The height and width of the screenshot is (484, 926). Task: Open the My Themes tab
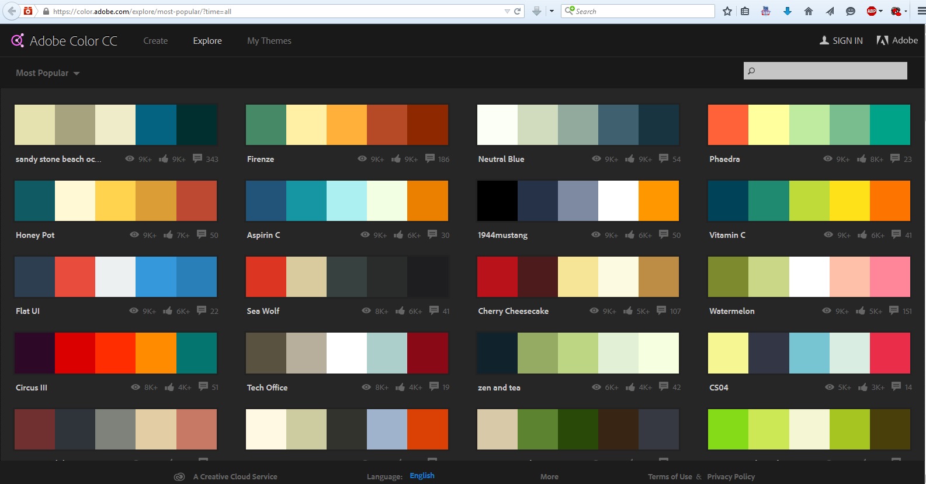[269, 41]
